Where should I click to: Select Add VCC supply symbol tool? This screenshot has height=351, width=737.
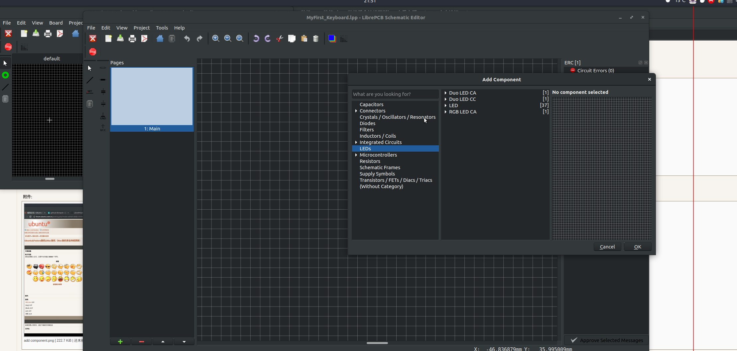coord(103,128)
